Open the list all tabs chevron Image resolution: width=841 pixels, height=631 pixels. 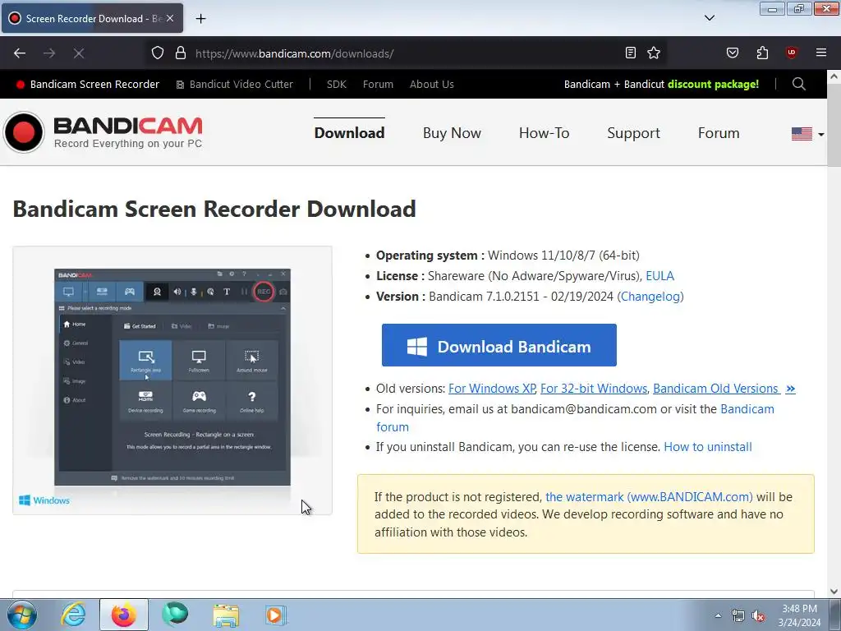pos(709,18)
